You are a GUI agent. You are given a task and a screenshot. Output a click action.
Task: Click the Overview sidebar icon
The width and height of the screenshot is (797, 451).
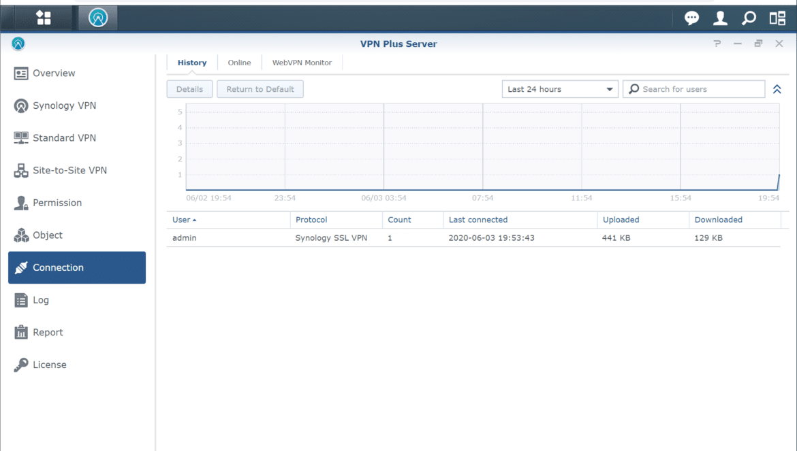pyautogui.click(x=21, y=73)
